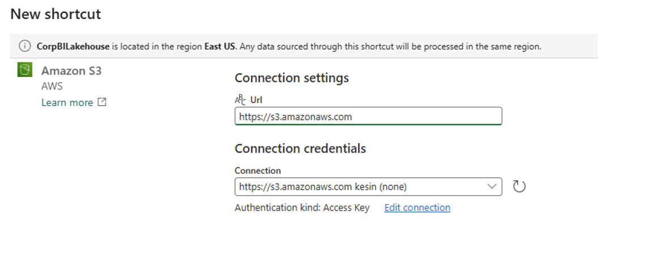Click the external link icon beside Learn more
661x269 pixels.
[x=102, y=103]
